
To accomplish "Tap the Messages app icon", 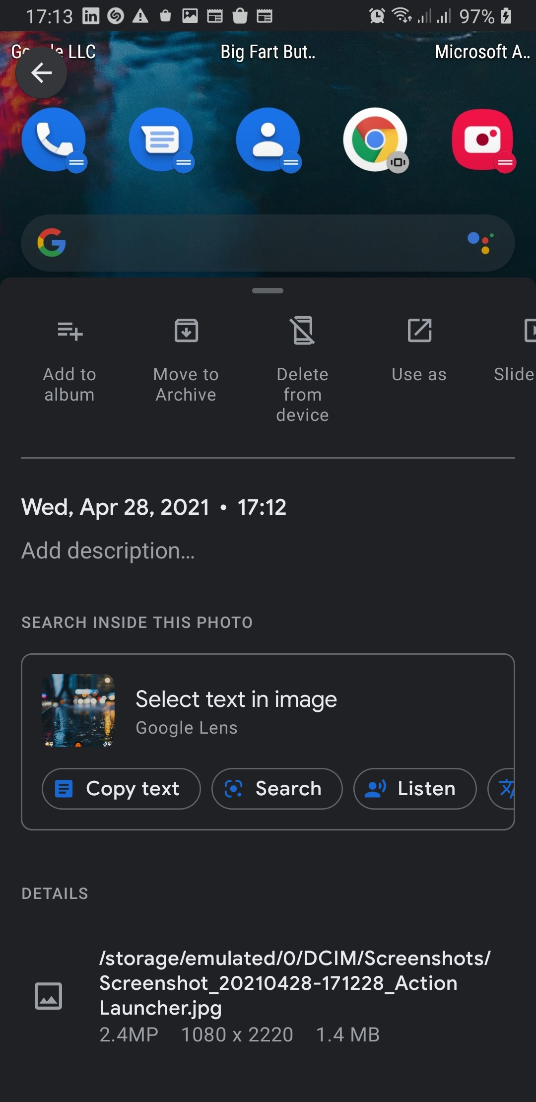I will click(x=161, y=139).
